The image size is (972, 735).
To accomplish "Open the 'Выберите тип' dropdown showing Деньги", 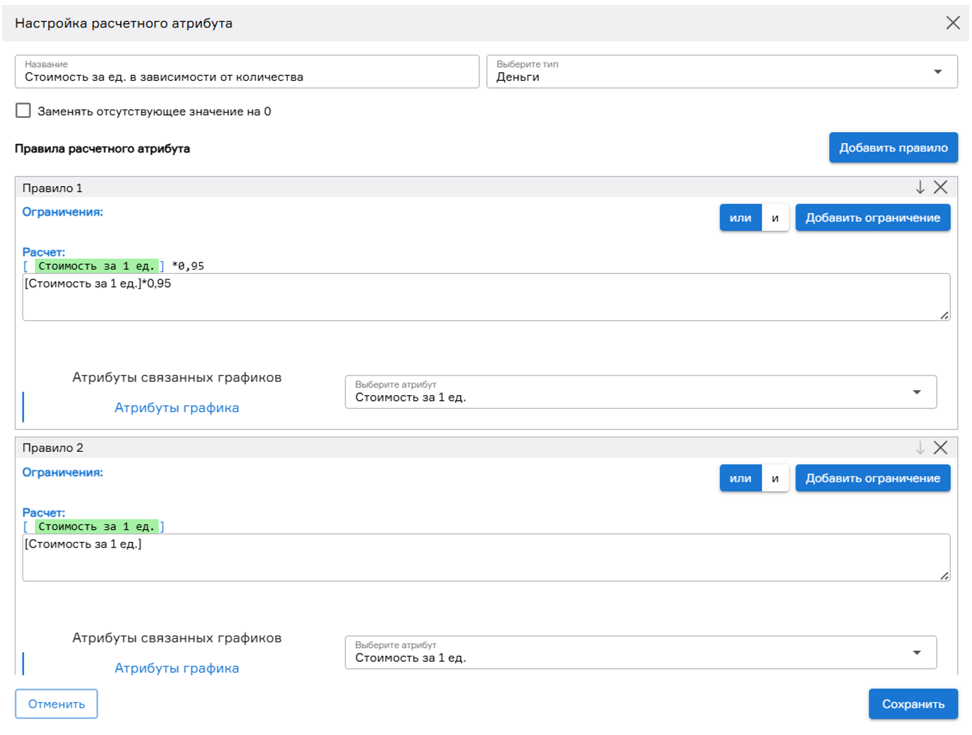I will pyautogui.click(x=721, y=72).
